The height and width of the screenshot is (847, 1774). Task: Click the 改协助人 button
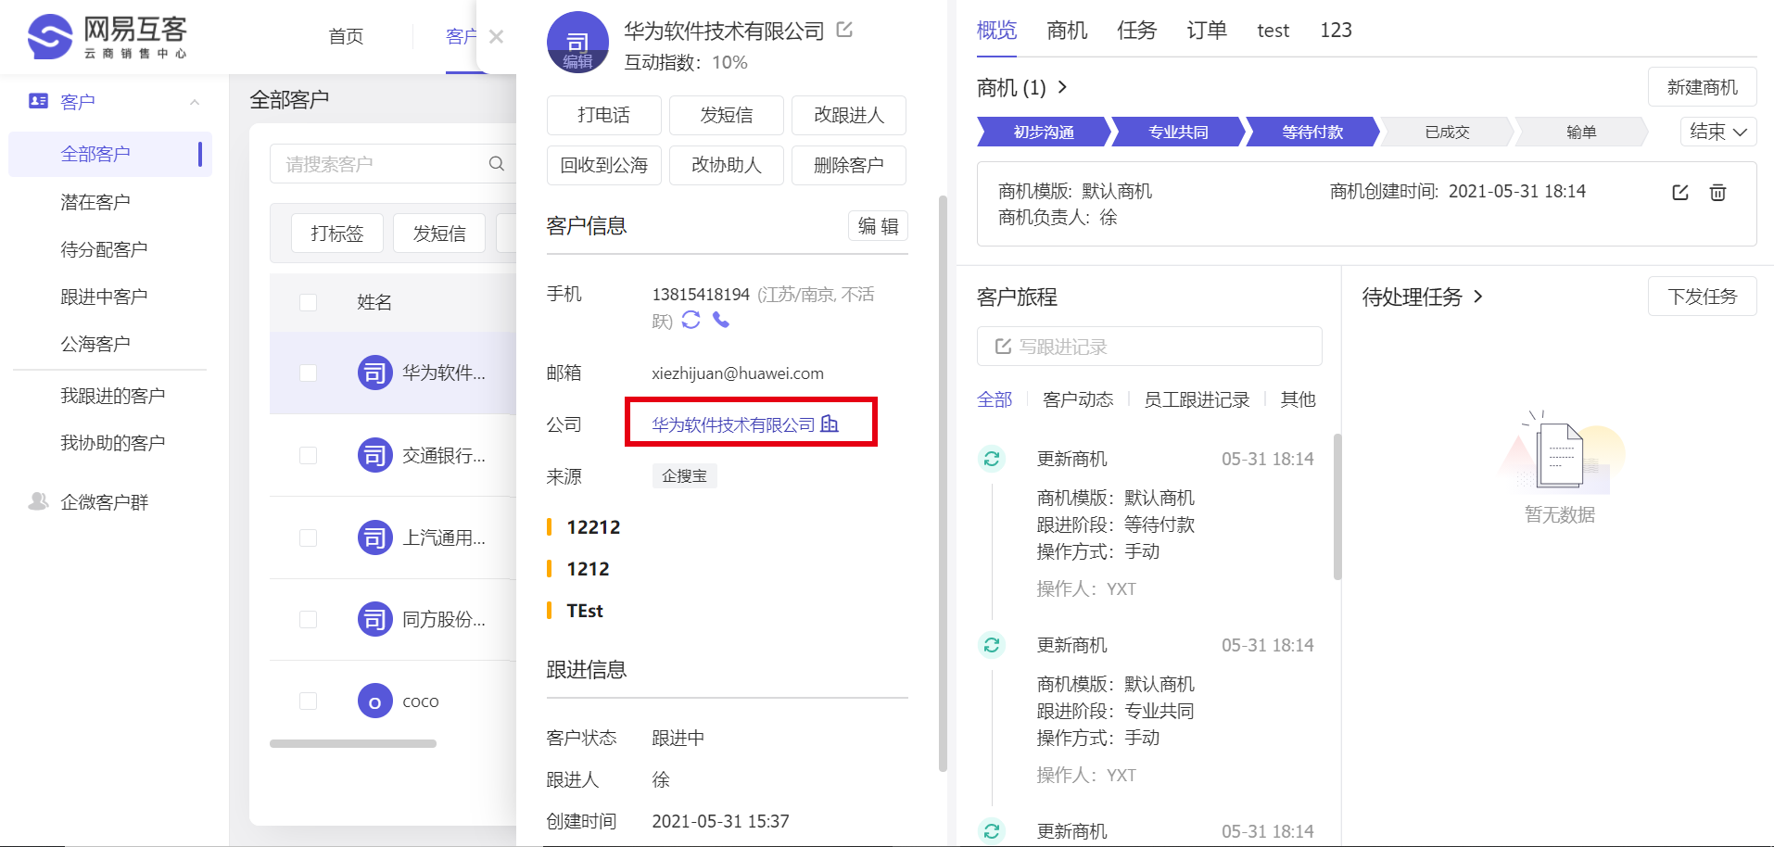[727, 165]
